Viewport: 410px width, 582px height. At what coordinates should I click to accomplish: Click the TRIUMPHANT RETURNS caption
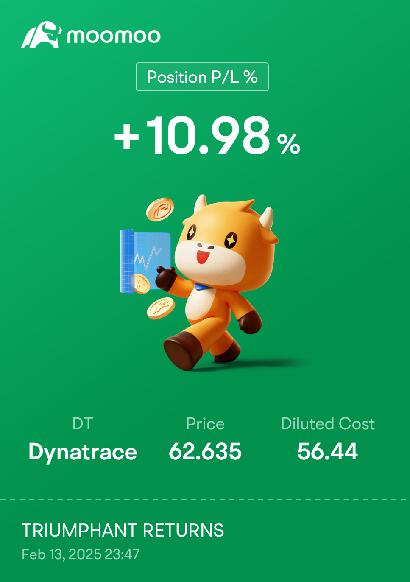(x=123, y=531)
